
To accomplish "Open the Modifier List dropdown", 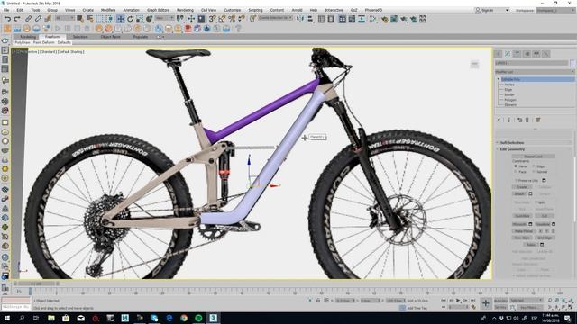I will 535,72.
